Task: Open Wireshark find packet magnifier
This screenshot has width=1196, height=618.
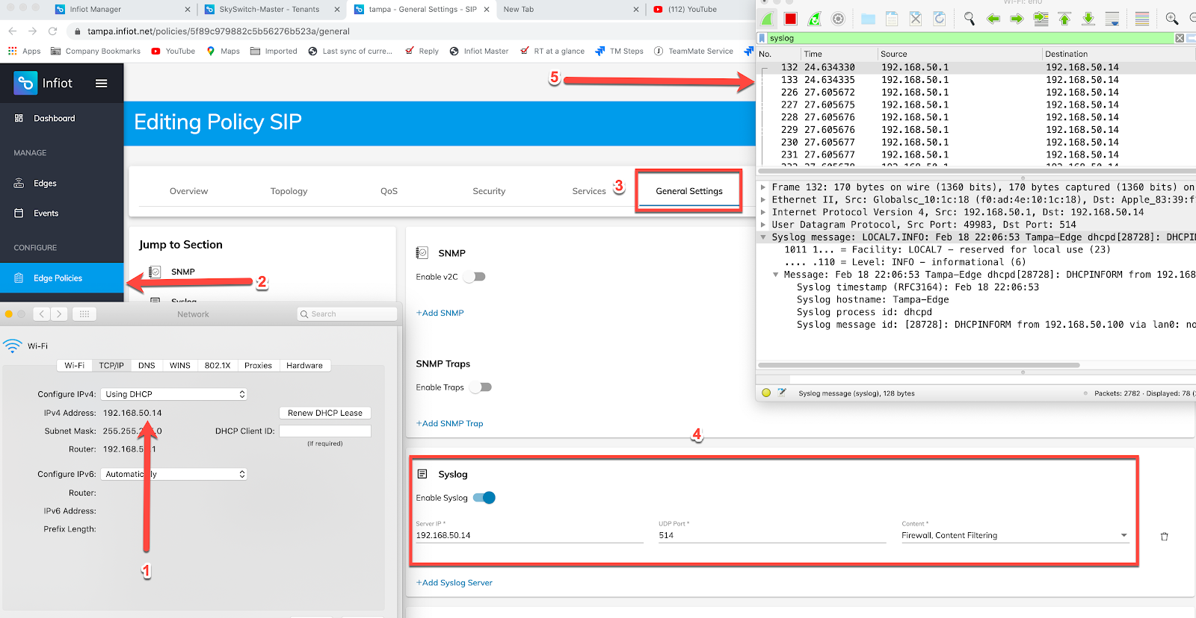Action: pos(969,19)
